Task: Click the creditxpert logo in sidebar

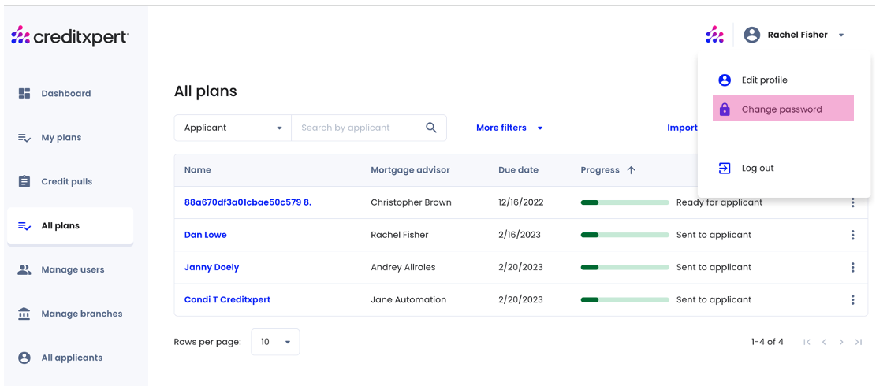Action: pyautogui.click(x=69, y=35)
